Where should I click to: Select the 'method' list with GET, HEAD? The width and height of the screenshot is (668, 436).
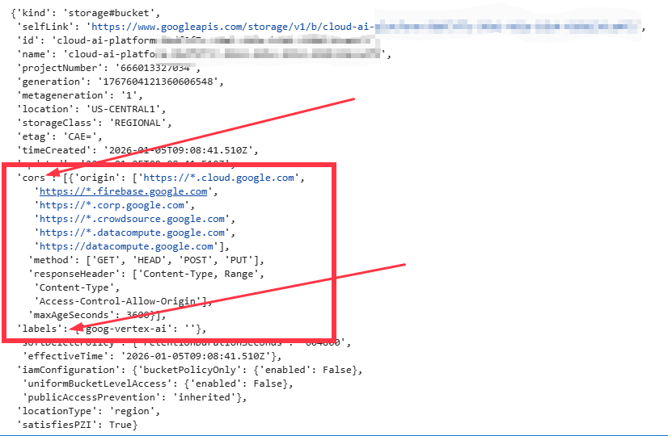pos(146,260)
